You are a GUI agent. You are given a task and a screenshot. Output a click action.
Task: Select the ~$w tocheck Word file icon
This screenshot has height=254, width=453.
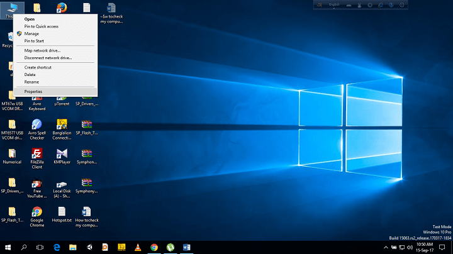[x=111, y=13]
